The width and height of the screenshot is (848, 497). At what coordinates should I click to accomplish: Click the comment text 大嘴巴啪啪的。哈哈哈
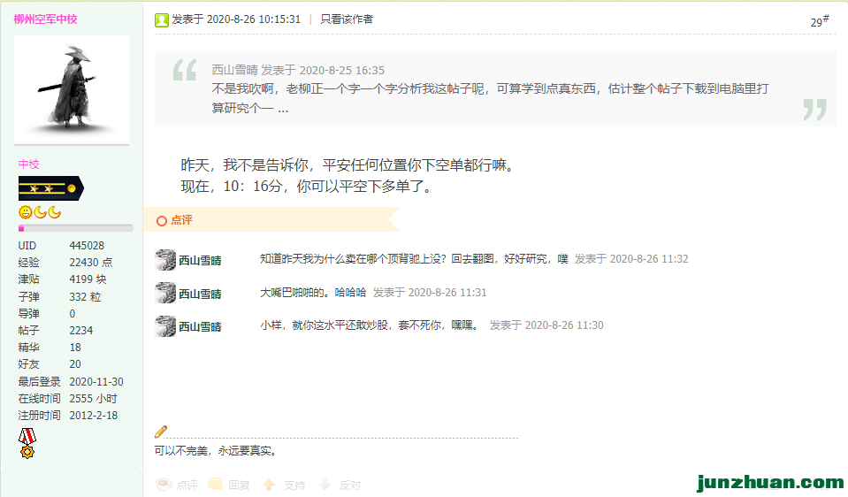[x=313, y=293]
